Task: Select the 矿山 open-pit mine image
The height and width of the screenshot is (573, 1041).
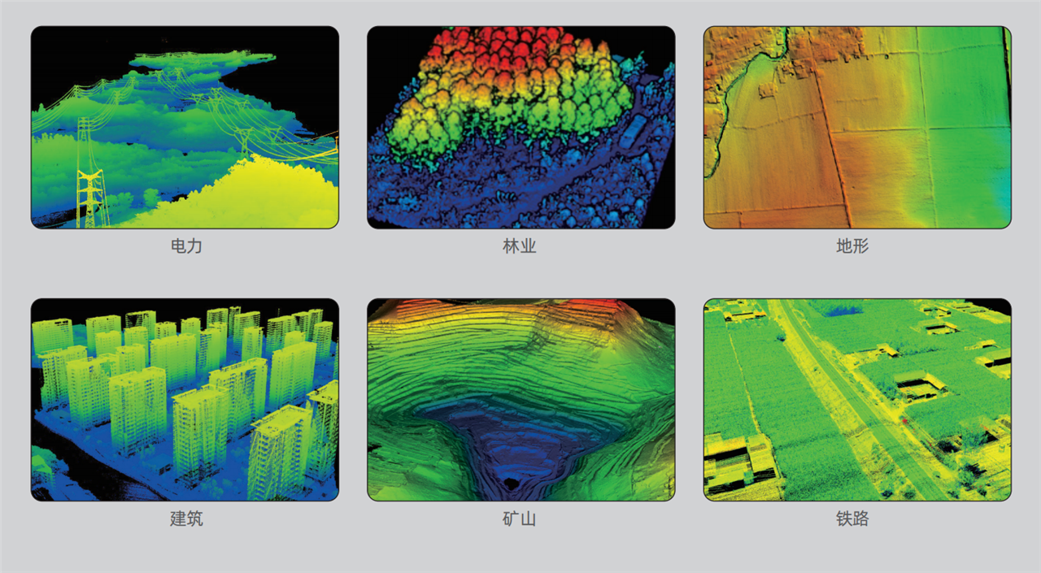Action: 520,399
